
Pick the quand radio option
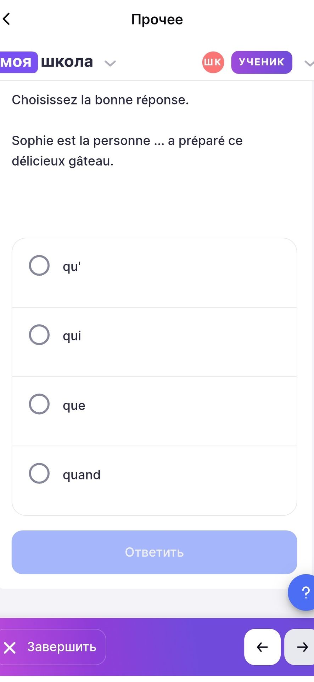click(39, 473)
